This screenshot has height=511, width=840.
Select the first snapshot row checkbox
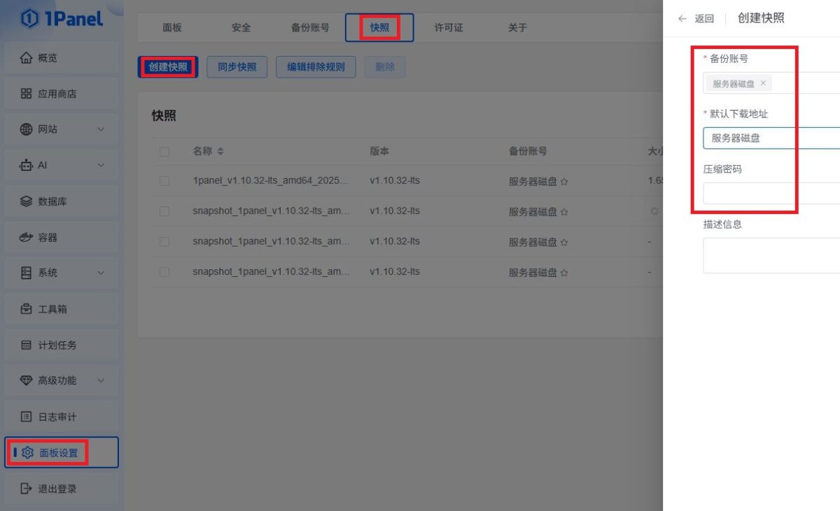tap(164, 180)
